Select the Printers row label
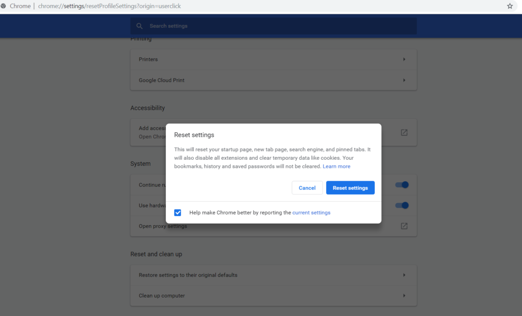522x316 pixels. (x=148, y=59)
